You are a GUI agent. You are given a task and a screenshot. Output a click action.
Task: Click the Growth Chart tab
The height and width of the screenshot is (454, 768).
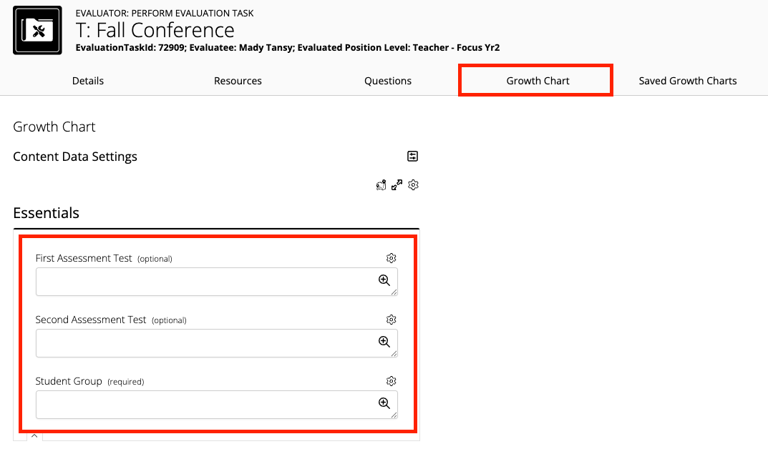coord(535,81)
